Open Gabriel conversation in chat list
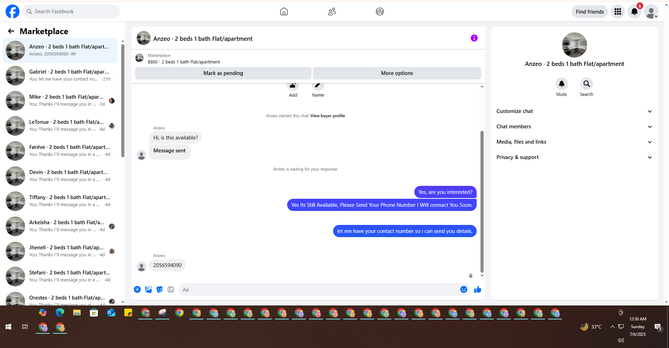This screenshot has height=348, width=669. coord(60,76)
